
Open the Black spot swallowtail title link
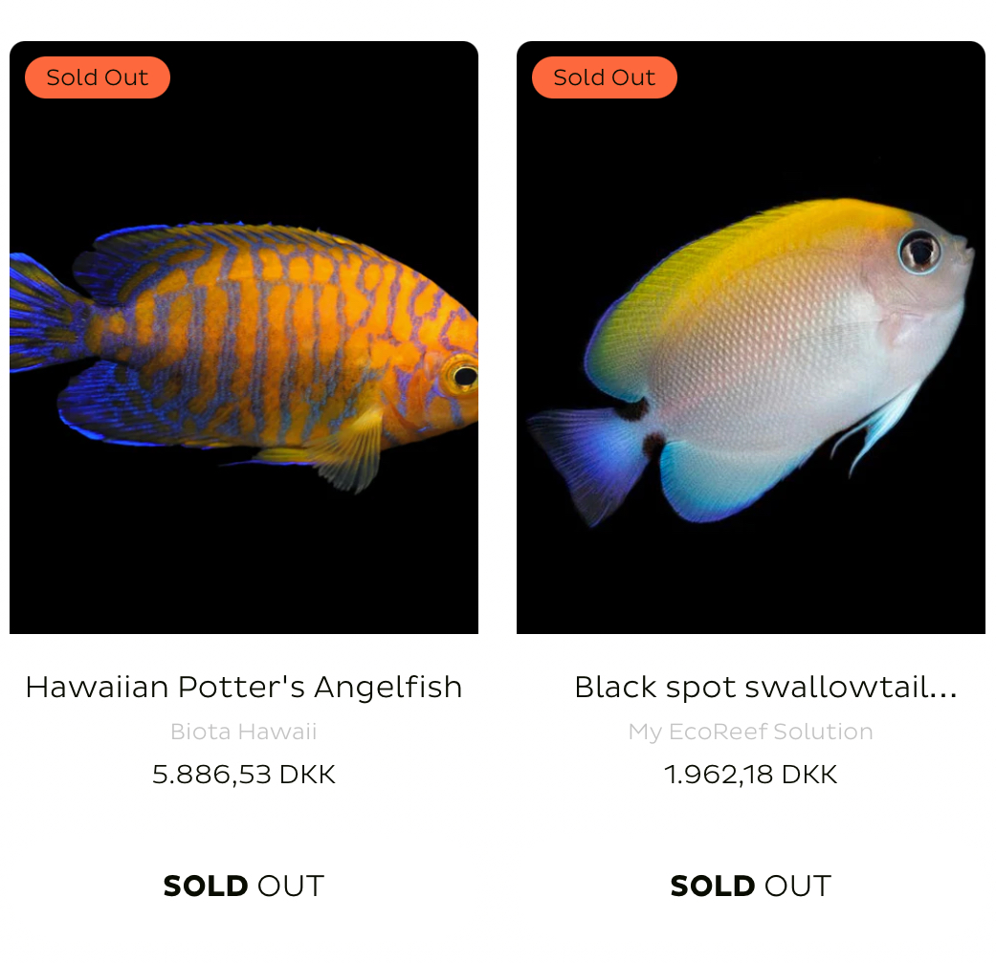(x=765, y=687)
